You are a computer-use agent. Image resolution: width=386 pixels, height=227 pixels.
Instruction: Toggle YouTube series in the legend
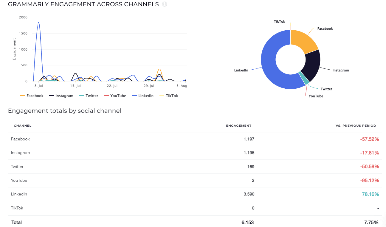(115, 96)
